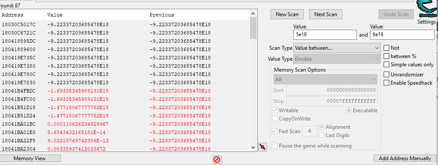Open the Value Type Double dropdown
The image size is (438, 165).
337,59
